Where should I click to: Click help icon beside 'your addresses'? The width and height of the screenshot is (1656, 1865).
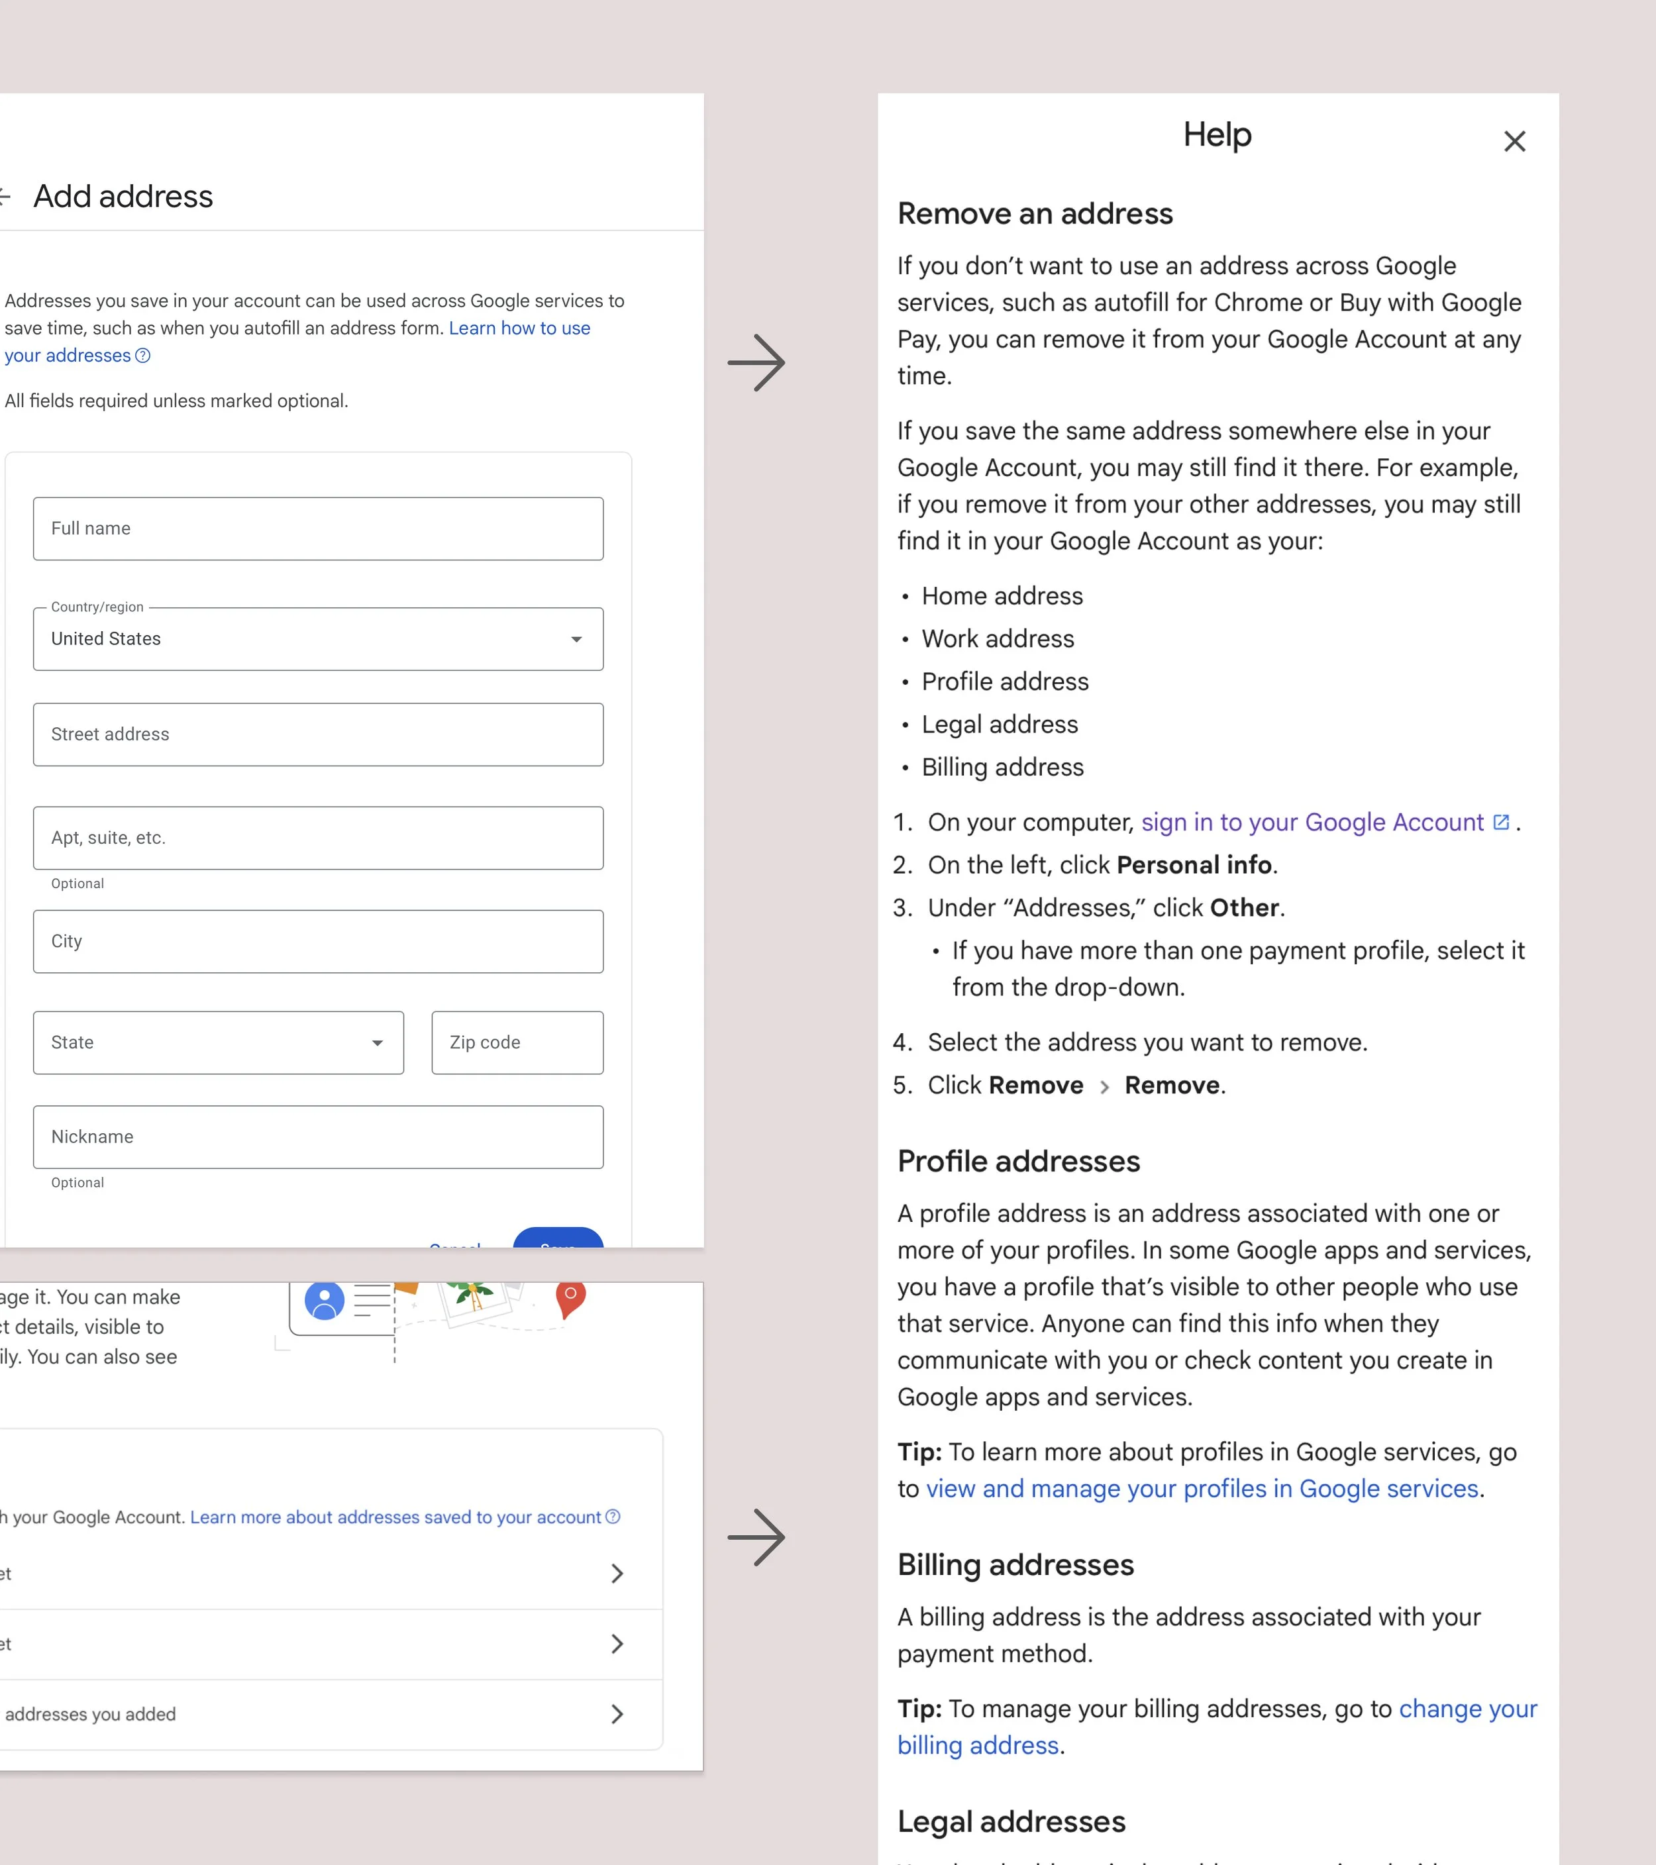coord(142,356)
